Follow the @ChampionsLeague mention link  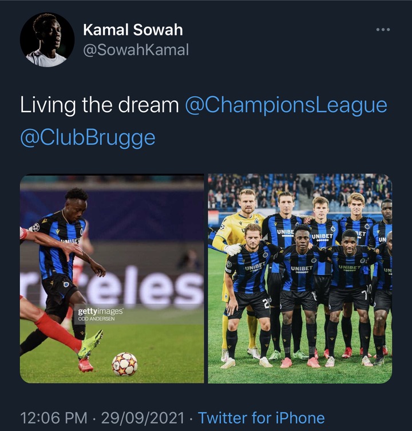click(286, 105)
